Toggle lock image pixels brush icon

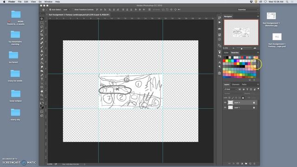(233, 98)
